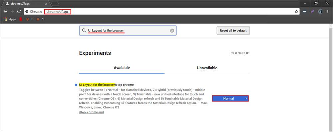Screen dimensions: 333x132
Task: Click the site info Chrome icon
Action: [27, 12]
